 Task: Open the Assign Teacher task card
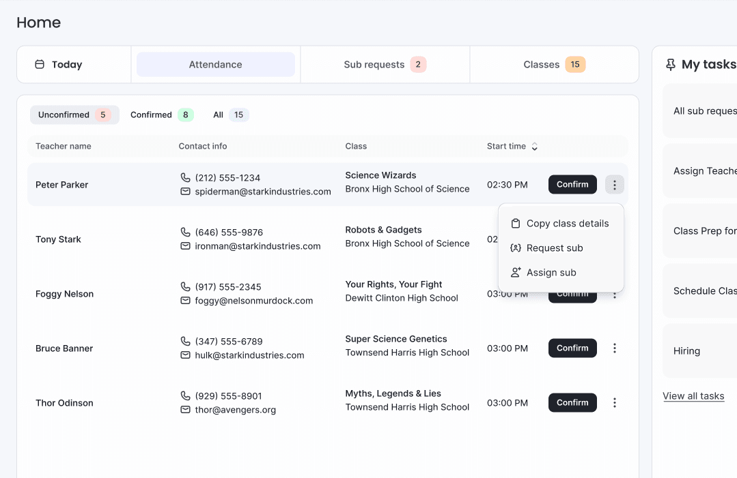pyautogui.click(x=700, y=170)
